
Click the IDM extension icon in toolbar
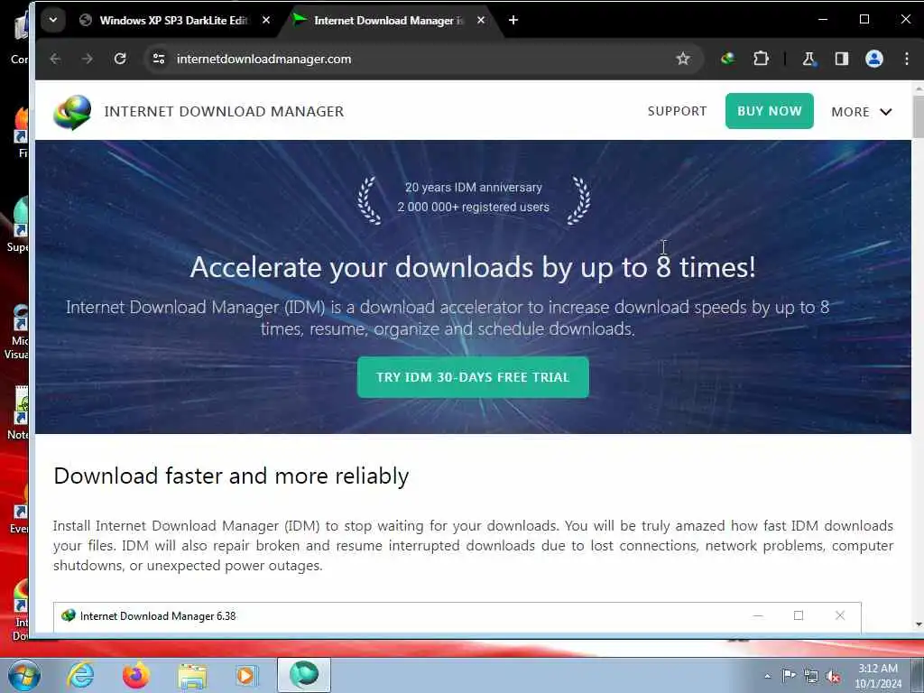point(728,59)
